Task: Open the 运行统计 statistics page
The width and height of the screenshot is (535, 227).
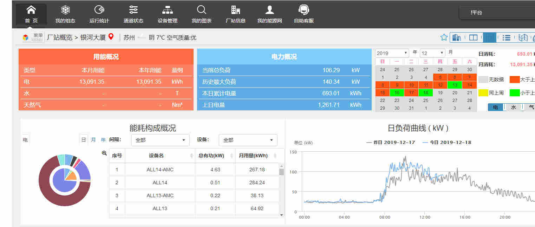Action: (x=99, y=14)
